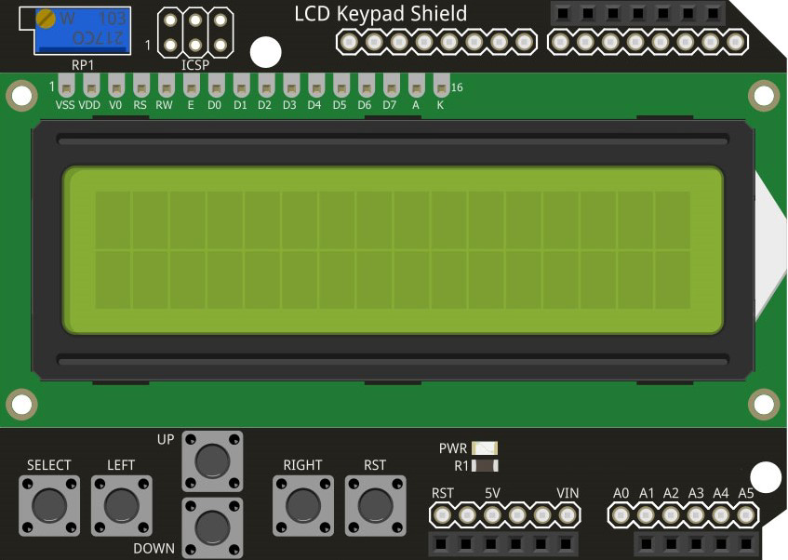Click the RST pin on power header
Viewport: 788px width, 560px height.
(x=443, y=514)
